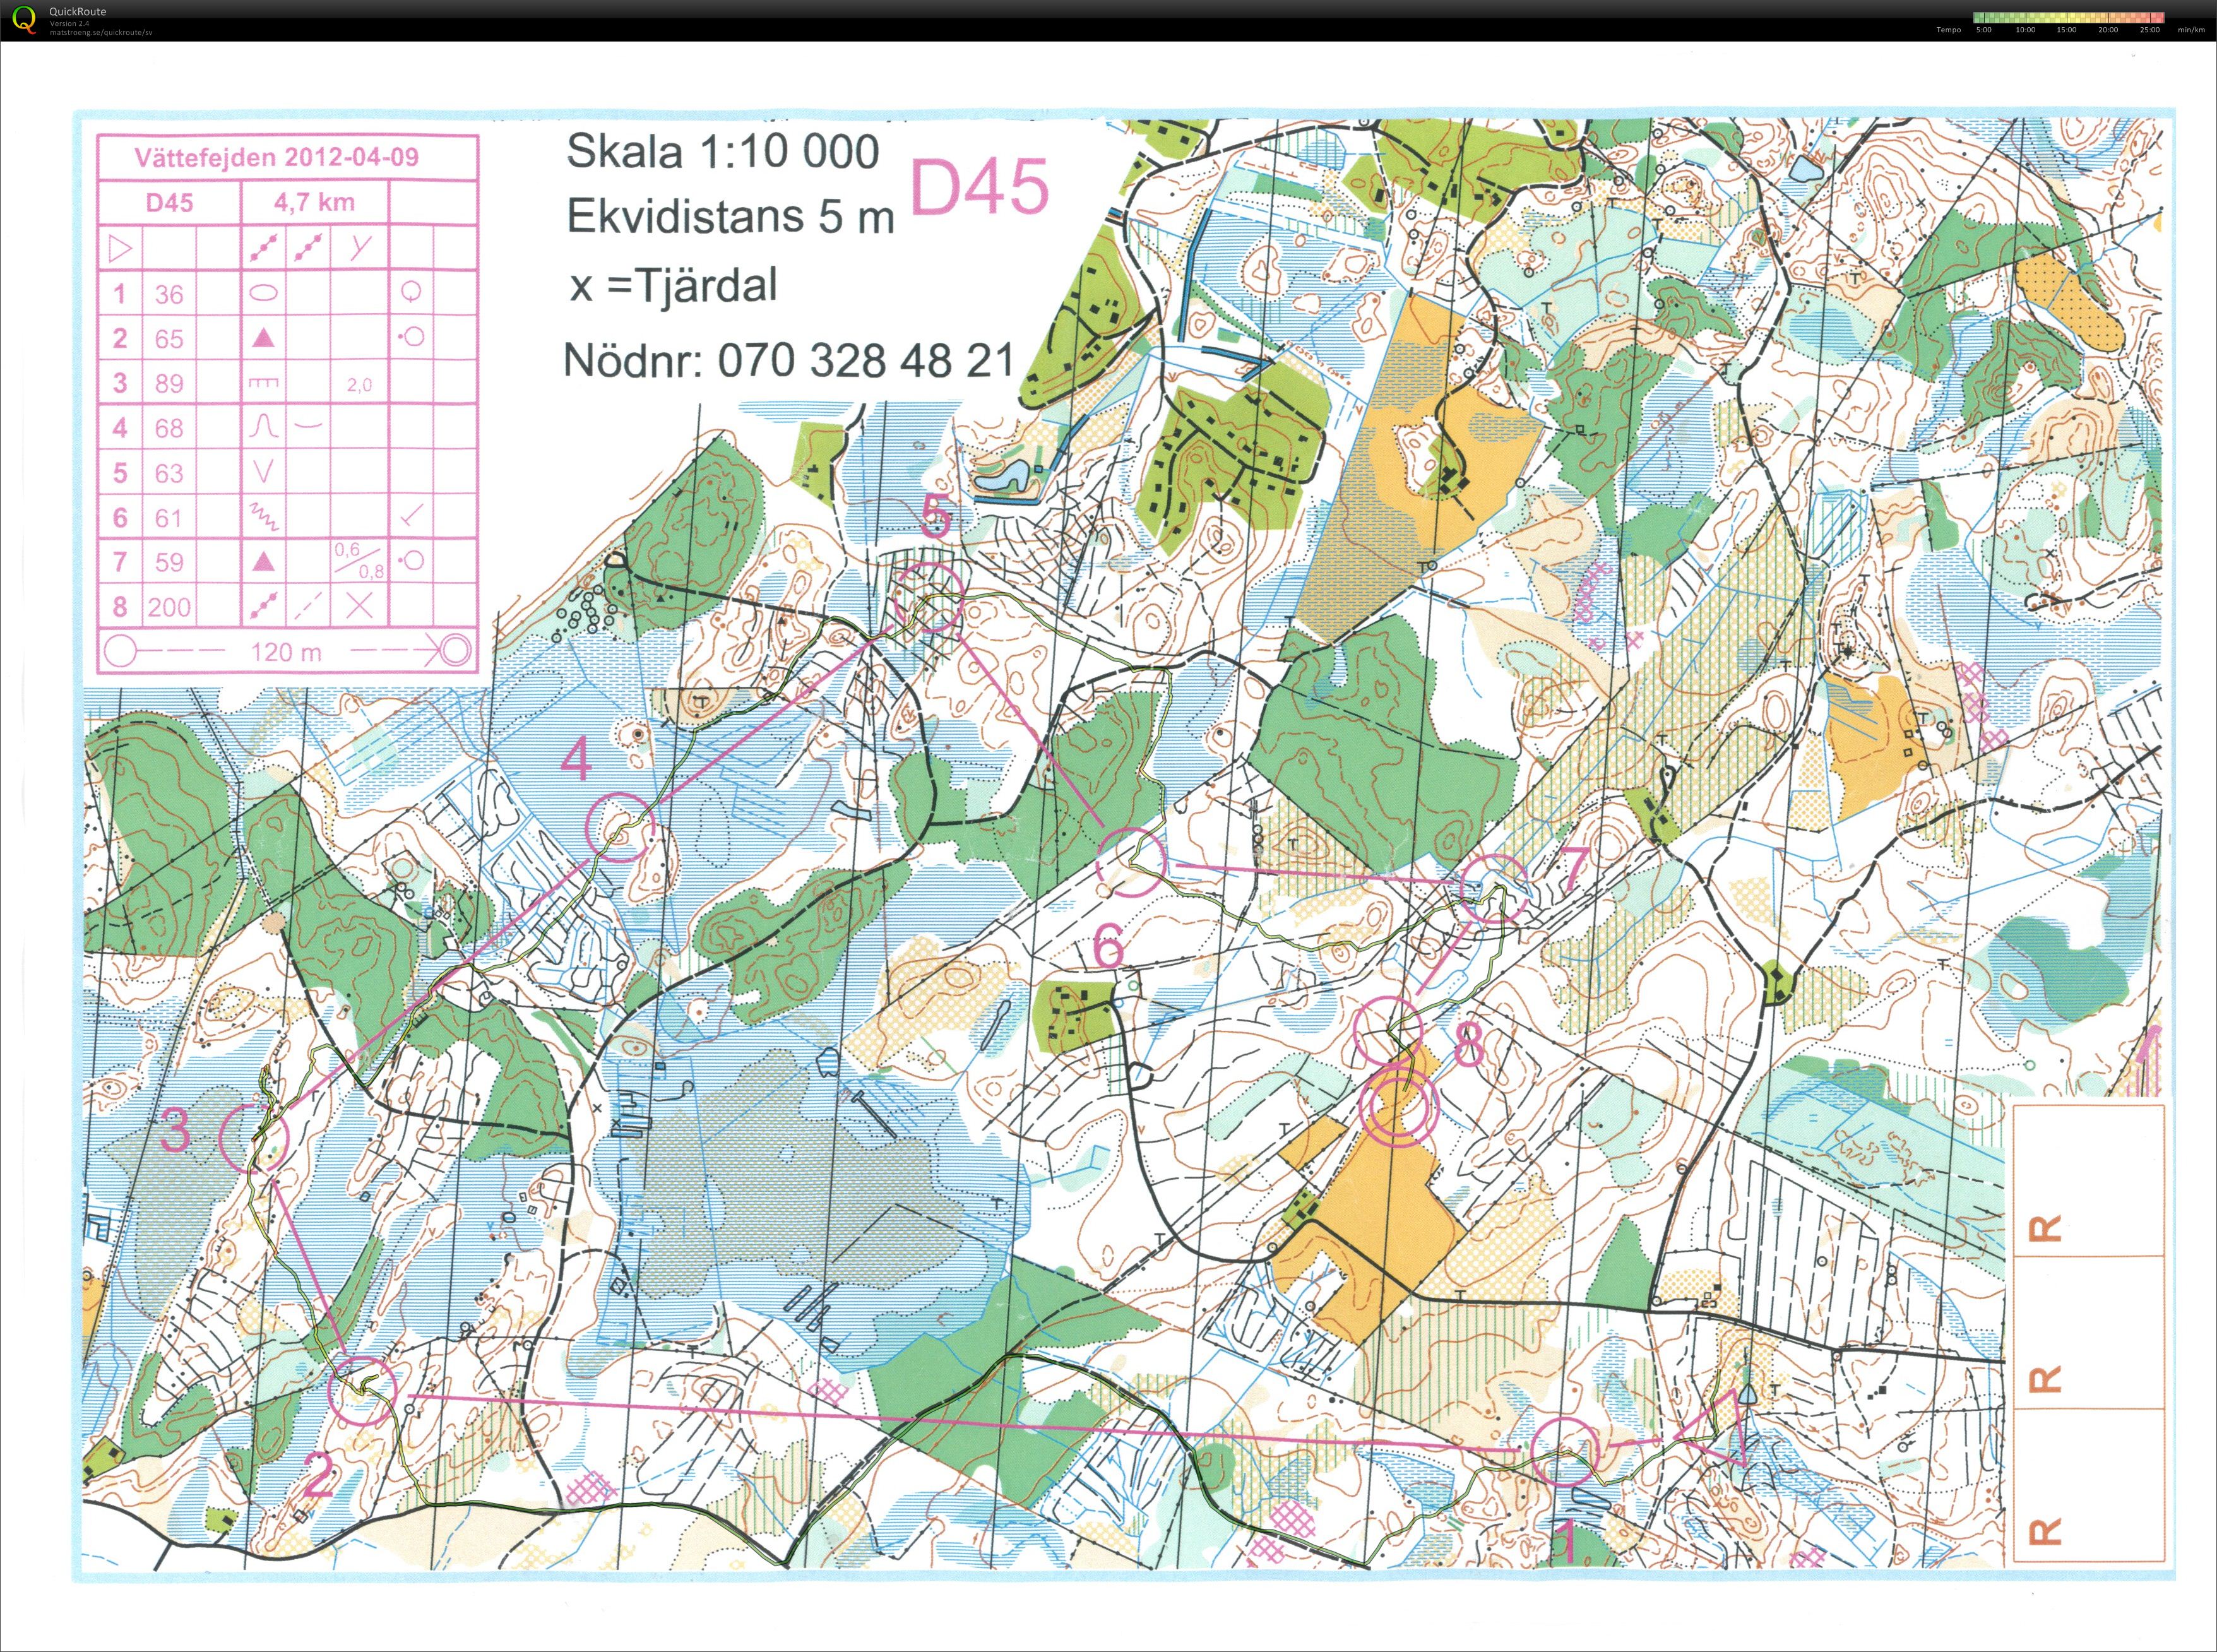Click the 120 m finish distance label
Image resolution: width=2217 pixels, height=1652 pixels.
286,653
